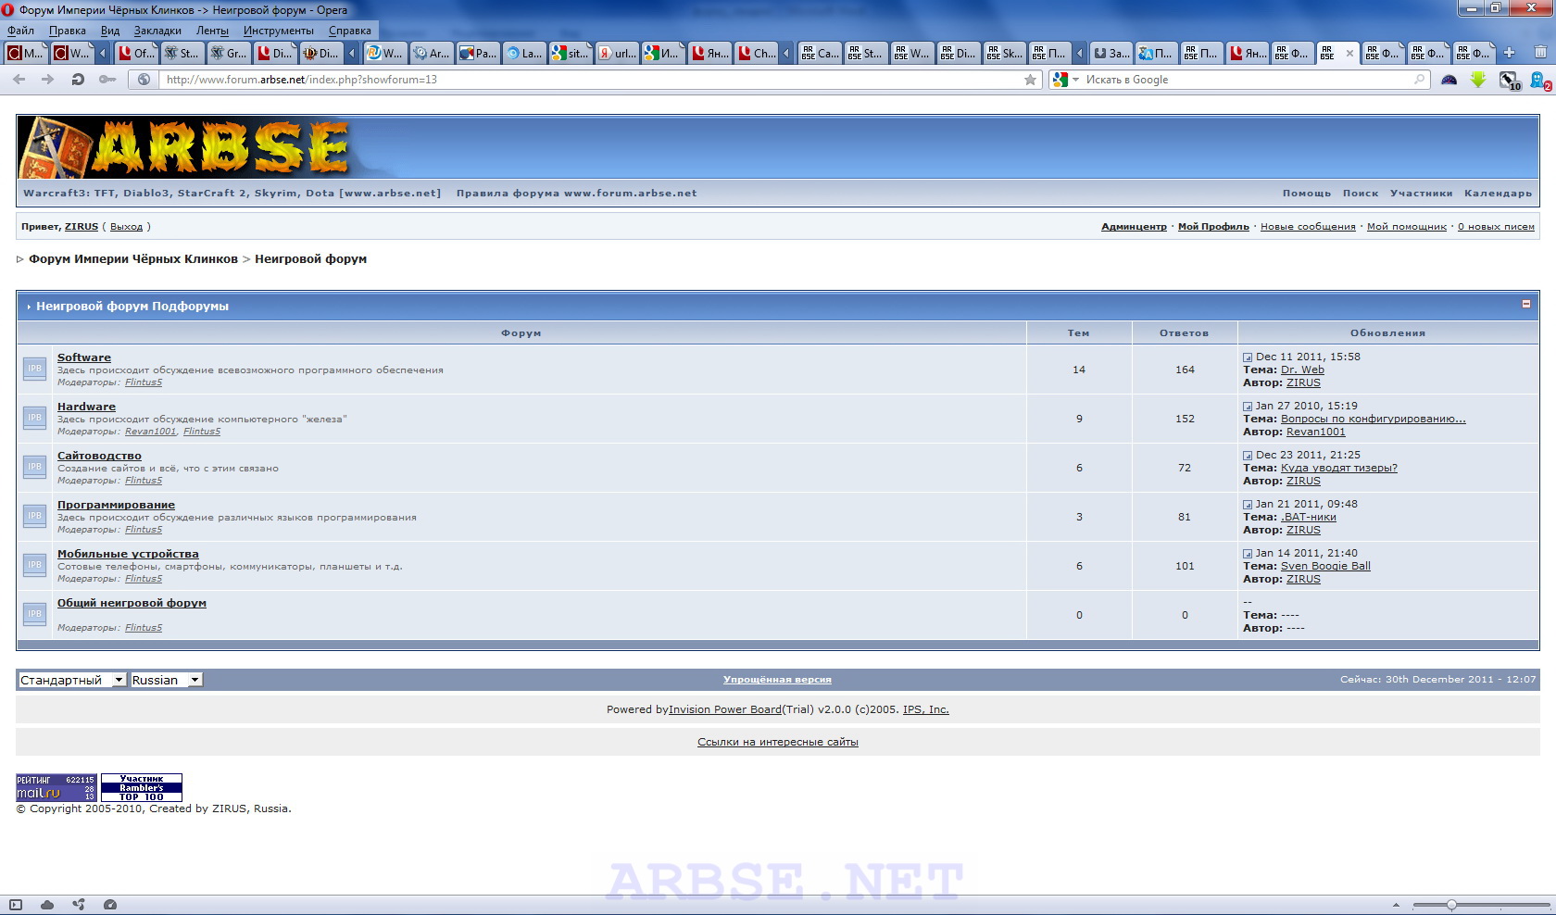1556x915 pixels.
Task: Open the extension icon with badge 10
Action: click(1510, 81)
